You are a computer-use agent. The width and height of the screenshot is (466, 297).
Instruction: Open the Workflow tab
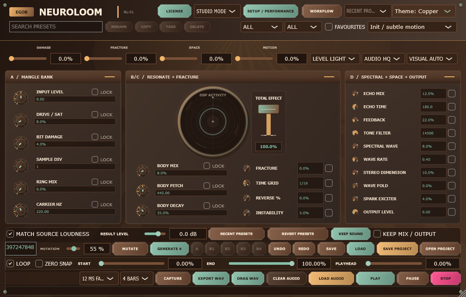click(x=322, y=11)
